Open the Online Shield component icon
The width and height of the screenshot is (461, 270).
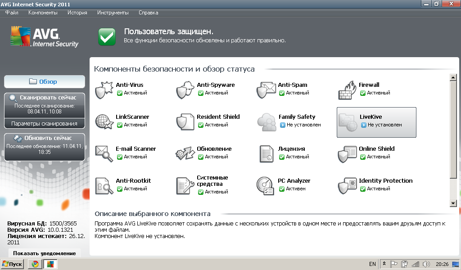click(347, 154)
